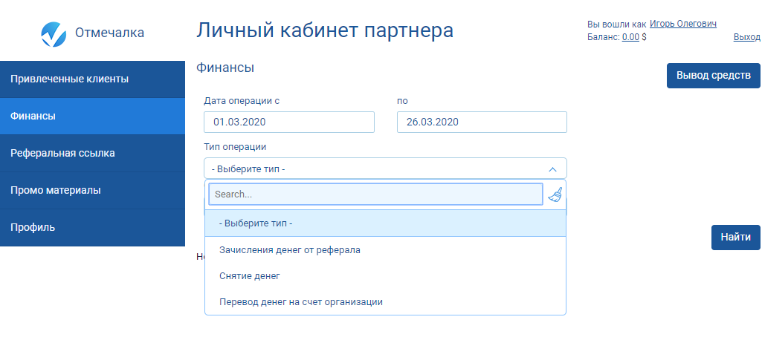This screenshot has height=337, width=762.
Task: Open Реферальная ссылка menu item
Action: click(x=92, y=153)
